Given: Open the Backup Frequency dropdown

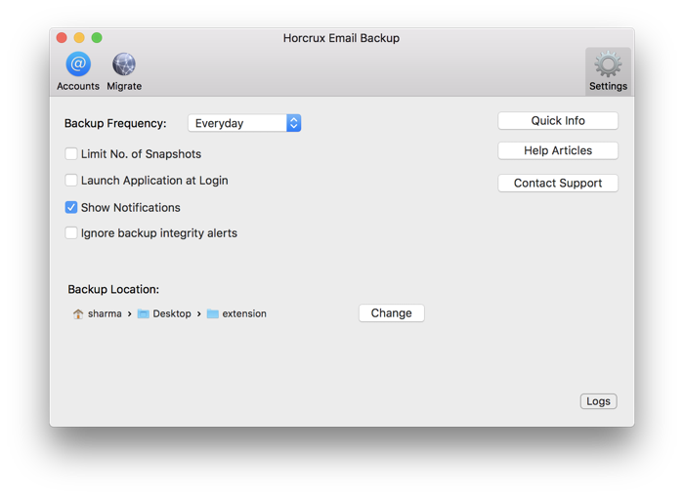Looking at the screenshot, I should pos(244,123).
